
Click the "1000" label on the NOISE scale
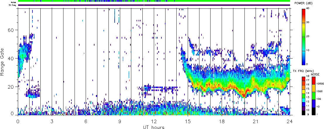(319, 91)
